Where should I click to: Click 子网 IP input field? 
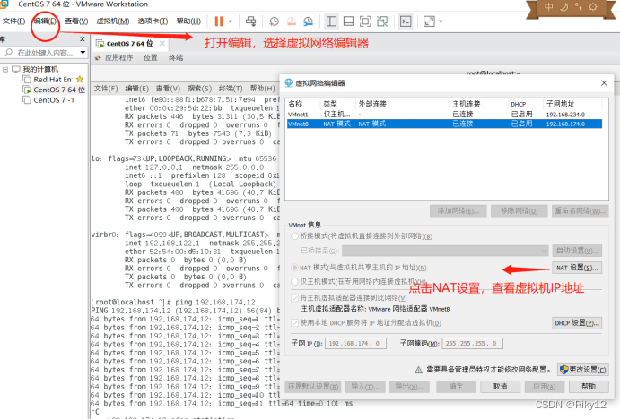point(356,343)
